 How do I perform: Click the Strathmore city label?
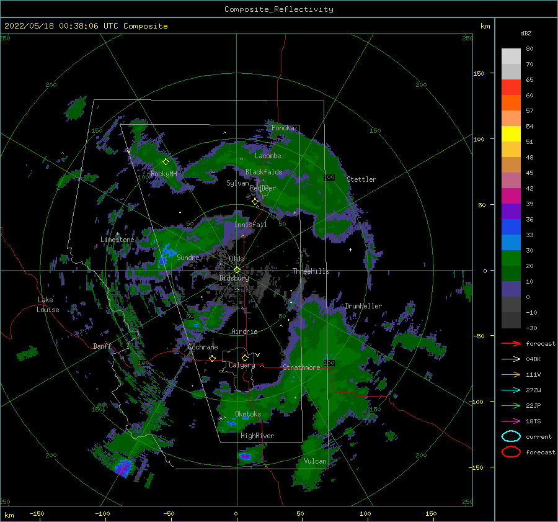click(301, 367)
